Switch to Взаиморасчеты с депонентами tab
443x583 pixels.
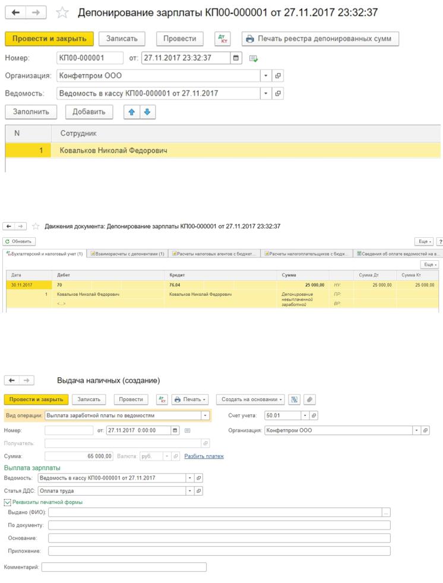[x=128, y=254]
